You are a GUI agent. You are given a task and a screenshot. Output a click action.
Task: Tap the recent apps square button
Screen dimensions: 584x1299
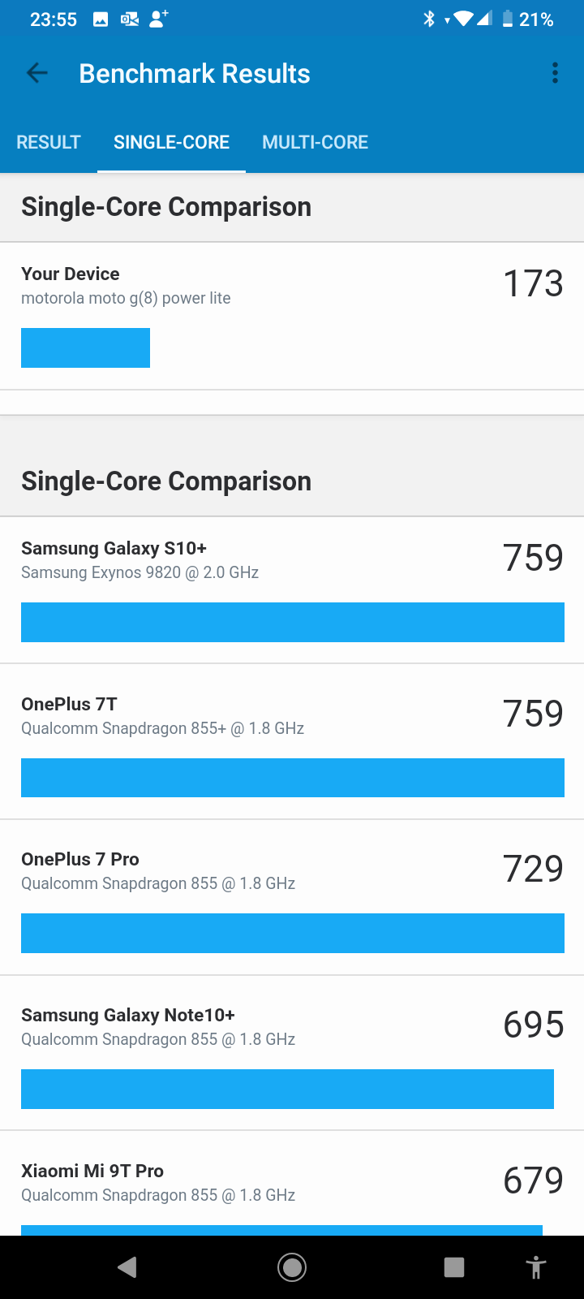(454, 1267)
